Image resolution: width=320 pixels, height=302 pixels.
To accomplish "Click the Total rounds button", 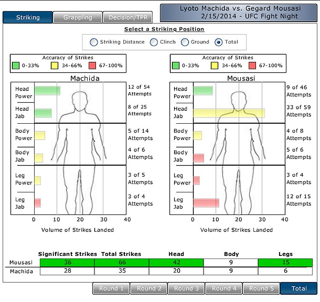I will click(299, 289).
